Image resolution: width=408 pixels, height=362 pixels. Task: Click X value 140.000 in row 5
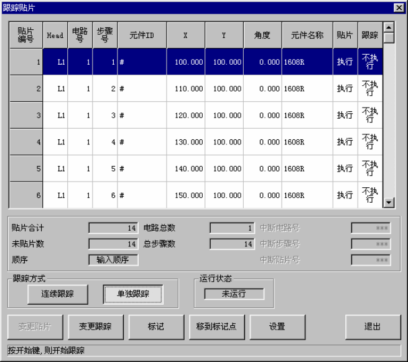click(x=186, y=169)
